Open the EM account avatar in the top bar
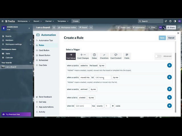This screenshot has height=136, width=182. coord(179,21)
